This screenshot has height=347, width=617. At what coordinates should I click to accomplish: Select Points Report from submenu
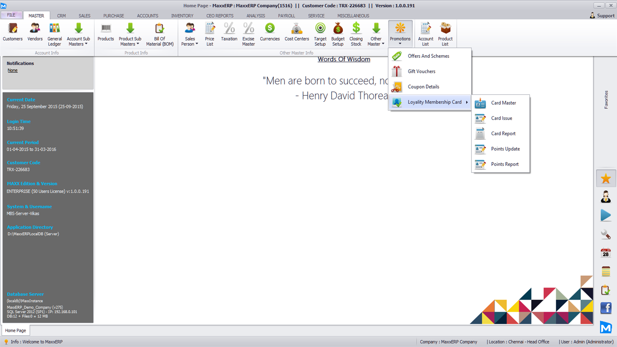505,164
